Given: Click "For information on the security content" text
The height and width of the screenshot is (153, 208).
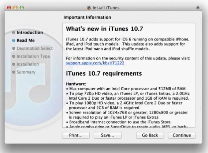Looking at the screenshot, I should [x=128, y=58].
